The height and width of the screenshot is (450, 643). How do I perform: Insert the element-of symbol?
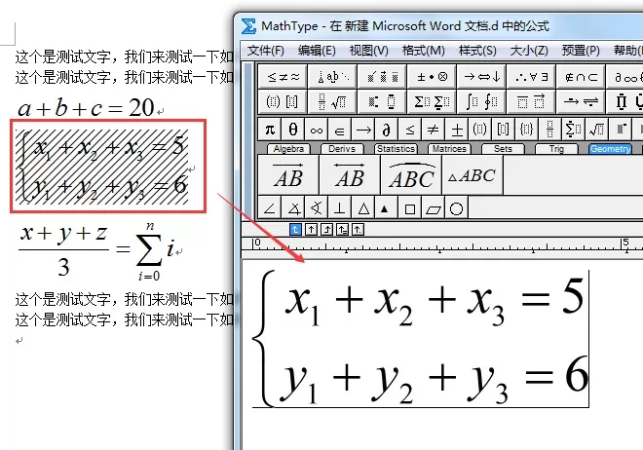340,130
